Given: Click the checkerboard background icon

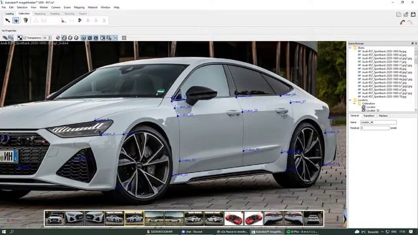Looking at the screenshot, I should pyautogui.click(x=20, y=38).
